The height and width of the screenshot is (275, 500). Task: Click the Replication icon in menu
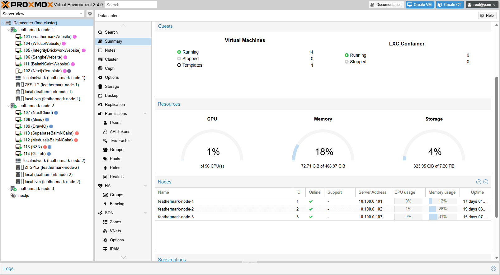(100, 105)
